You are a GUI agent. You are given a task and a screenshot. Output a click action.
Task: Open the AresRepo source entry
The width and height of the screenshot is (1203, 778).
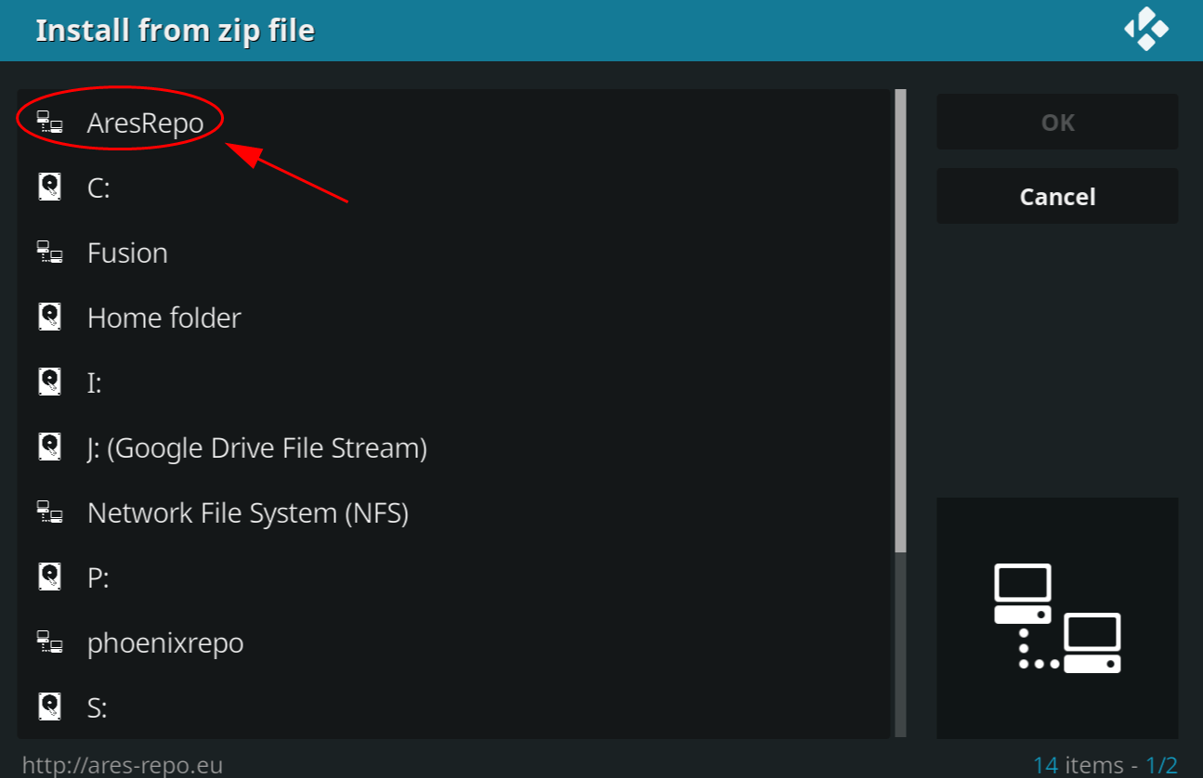[x=454, y=123]
